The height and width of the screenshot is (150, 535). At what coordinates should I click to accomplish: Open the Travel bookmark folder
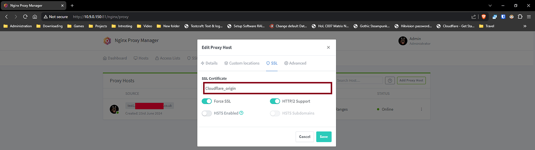coord(487,26)
